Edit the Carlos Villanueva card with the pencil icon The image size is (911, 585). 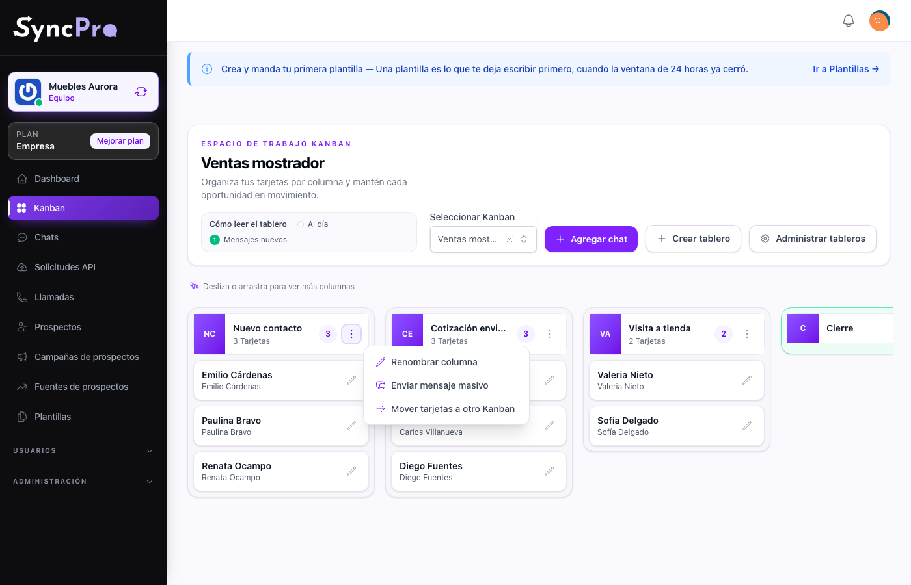[x=549, y=426]
